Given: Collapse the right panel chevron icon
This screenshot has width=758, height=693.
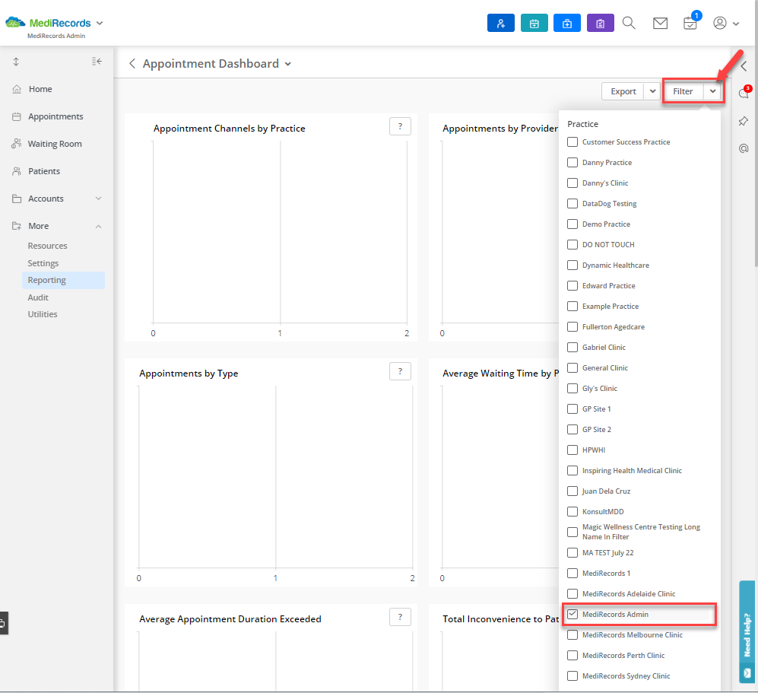Looking at the screenshot, I should (744, 66).
